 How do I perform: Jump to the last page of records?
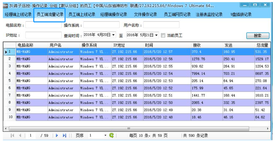[x=64, y=136]
